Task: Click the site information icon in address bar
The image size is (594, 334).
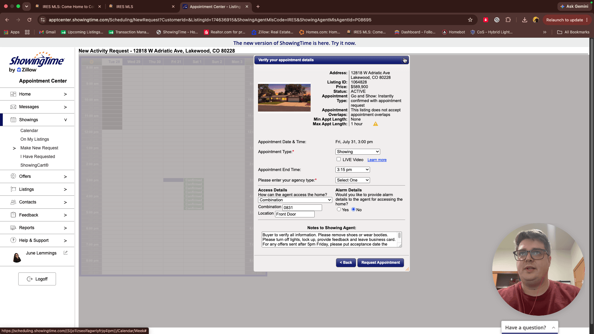Action: [x=43, y=20]
